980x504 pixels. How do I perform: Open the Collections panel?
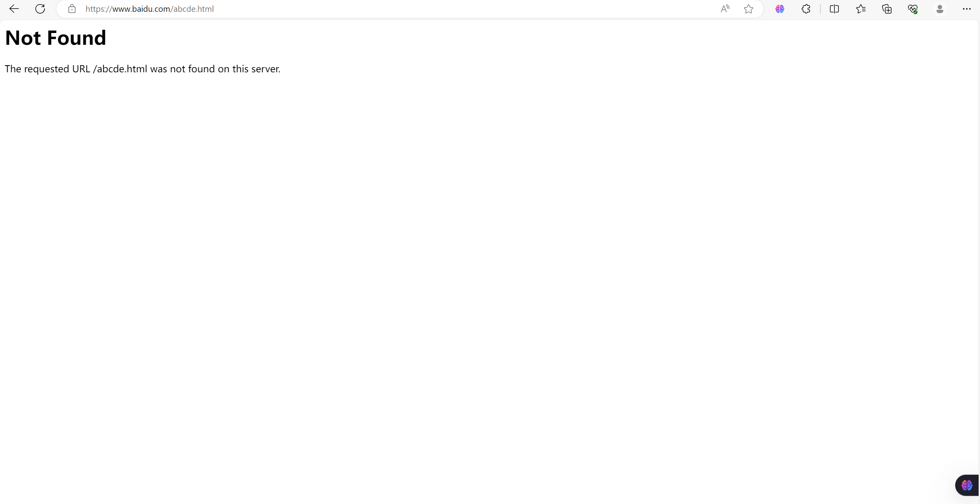click(887, 9)
